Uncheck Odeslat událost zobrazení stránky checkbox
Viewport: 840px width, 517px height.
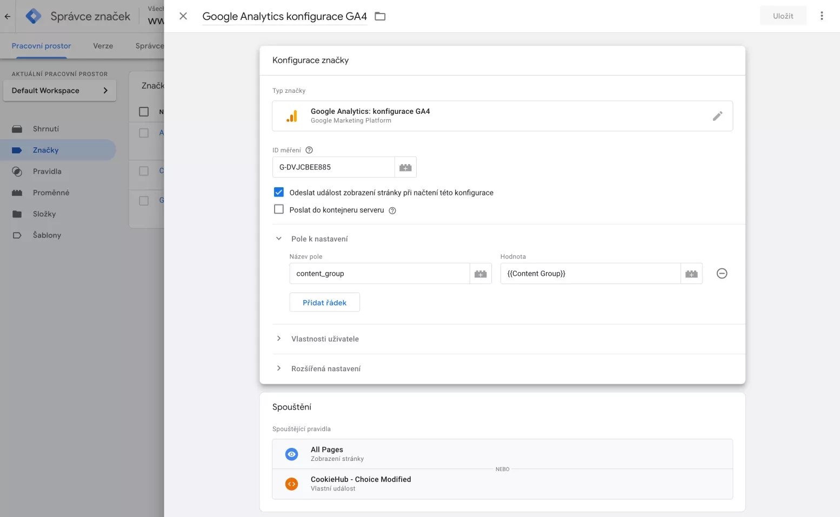pyautogui.click(x=279, y=192)
